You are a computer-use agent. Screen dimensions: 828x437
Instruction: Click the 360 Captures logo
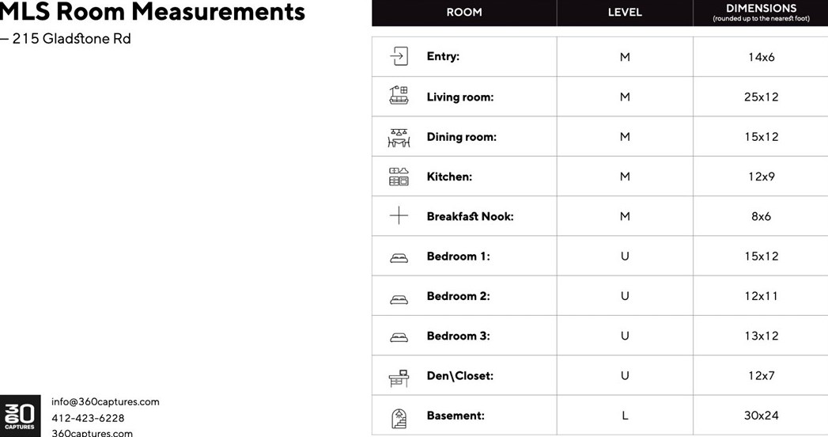pos(20,414)
